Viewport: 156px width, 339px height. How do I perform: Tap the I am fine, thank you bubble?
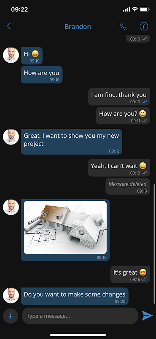coord(119,97)
